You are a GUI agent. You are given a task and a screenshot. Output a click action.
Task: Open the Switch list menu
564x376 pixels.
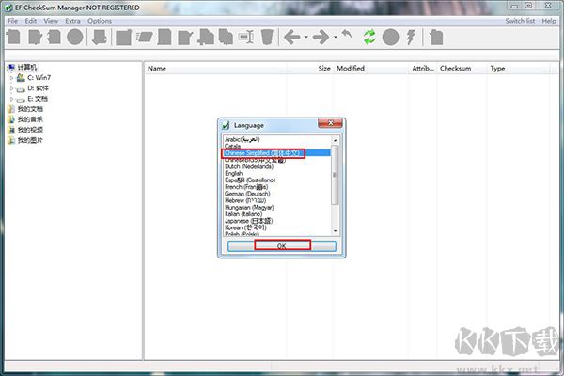click(520, 21)
